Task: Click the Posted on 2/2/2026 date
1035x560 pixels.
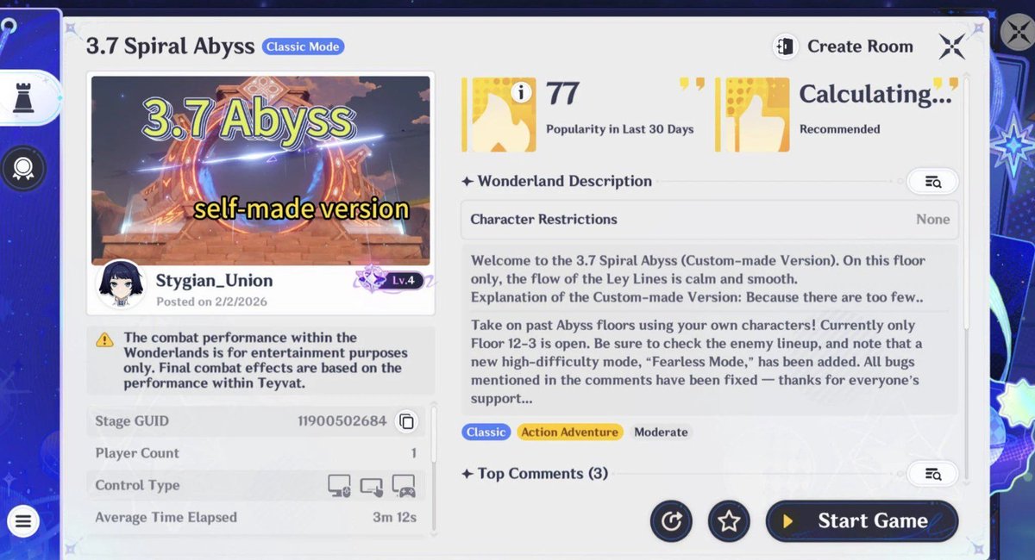Action: pyautogui.click(x=212, y=302)
